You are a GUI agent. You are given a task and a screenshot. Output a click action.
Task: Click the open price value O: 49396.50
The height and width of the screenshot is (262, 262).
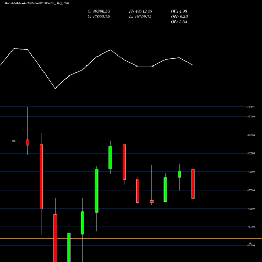click(99, 12)
